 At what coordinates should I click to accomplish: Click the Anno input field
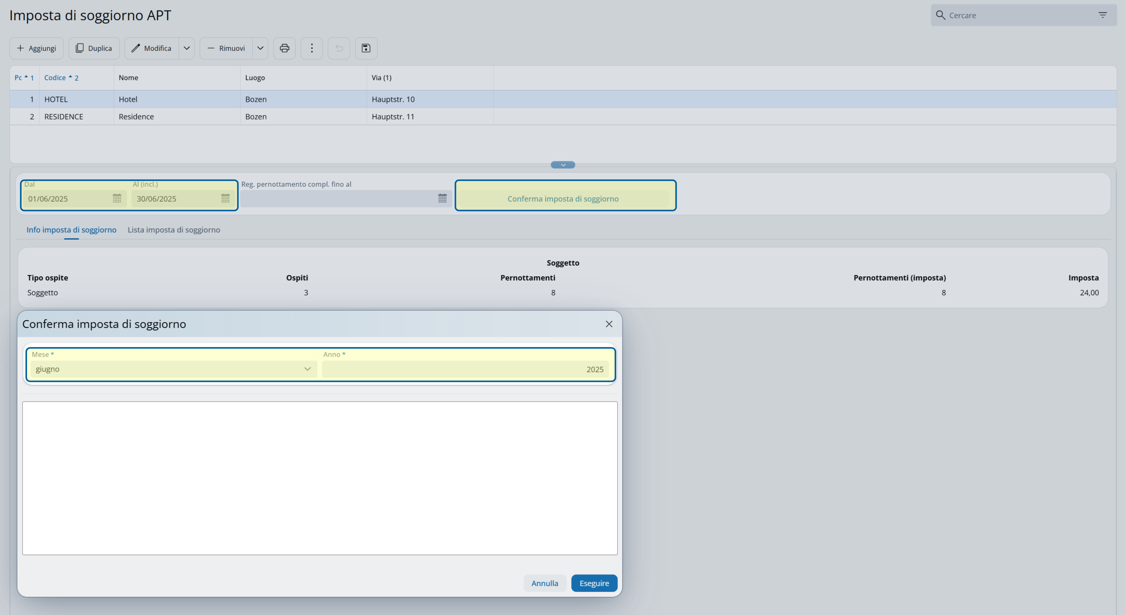(465, 369)
